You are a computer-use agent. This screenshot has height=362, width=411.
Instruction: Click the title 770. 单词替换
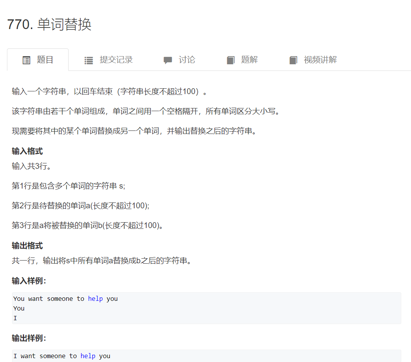[49, 24]
